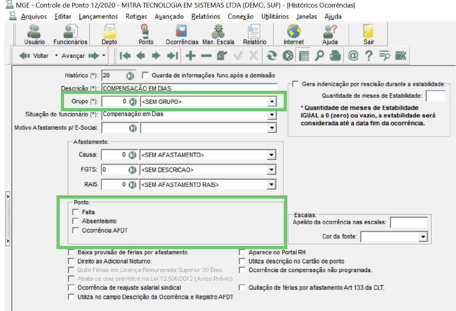Screen dimensions: 456x311
Task: Open the Funcionários toolbar icon
Action: [70, 35]
